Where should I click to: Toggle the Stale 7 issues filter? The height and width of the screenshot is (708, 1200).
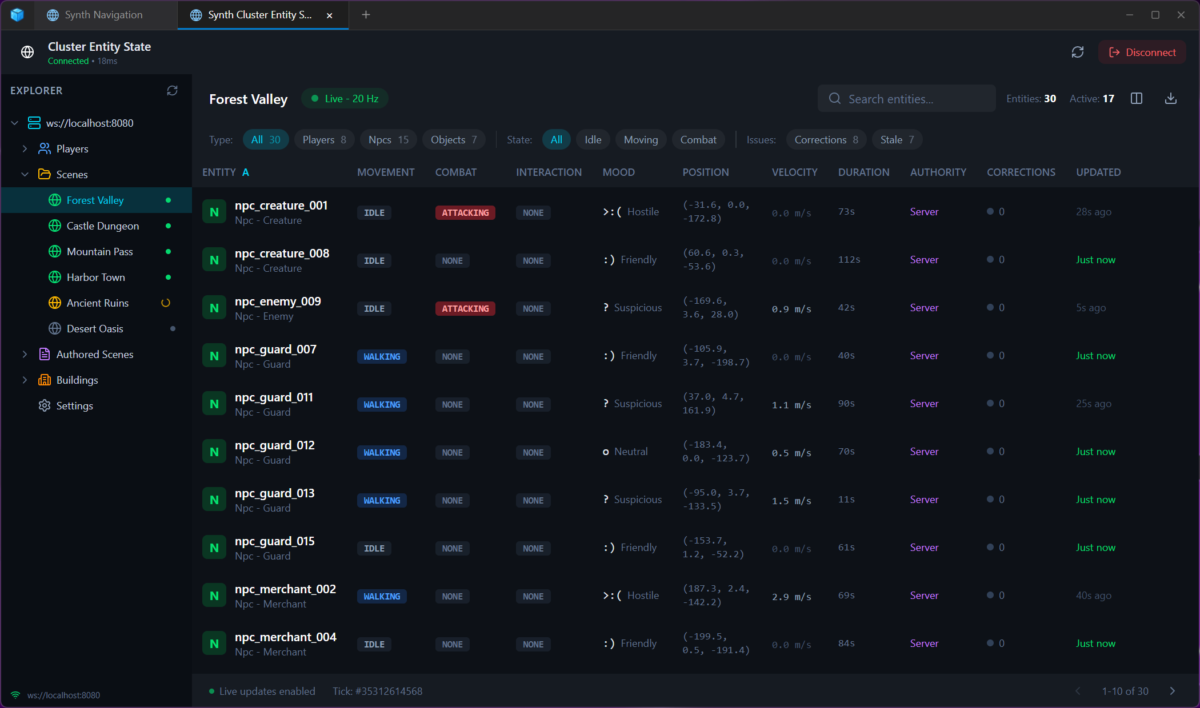click(896, 139)
